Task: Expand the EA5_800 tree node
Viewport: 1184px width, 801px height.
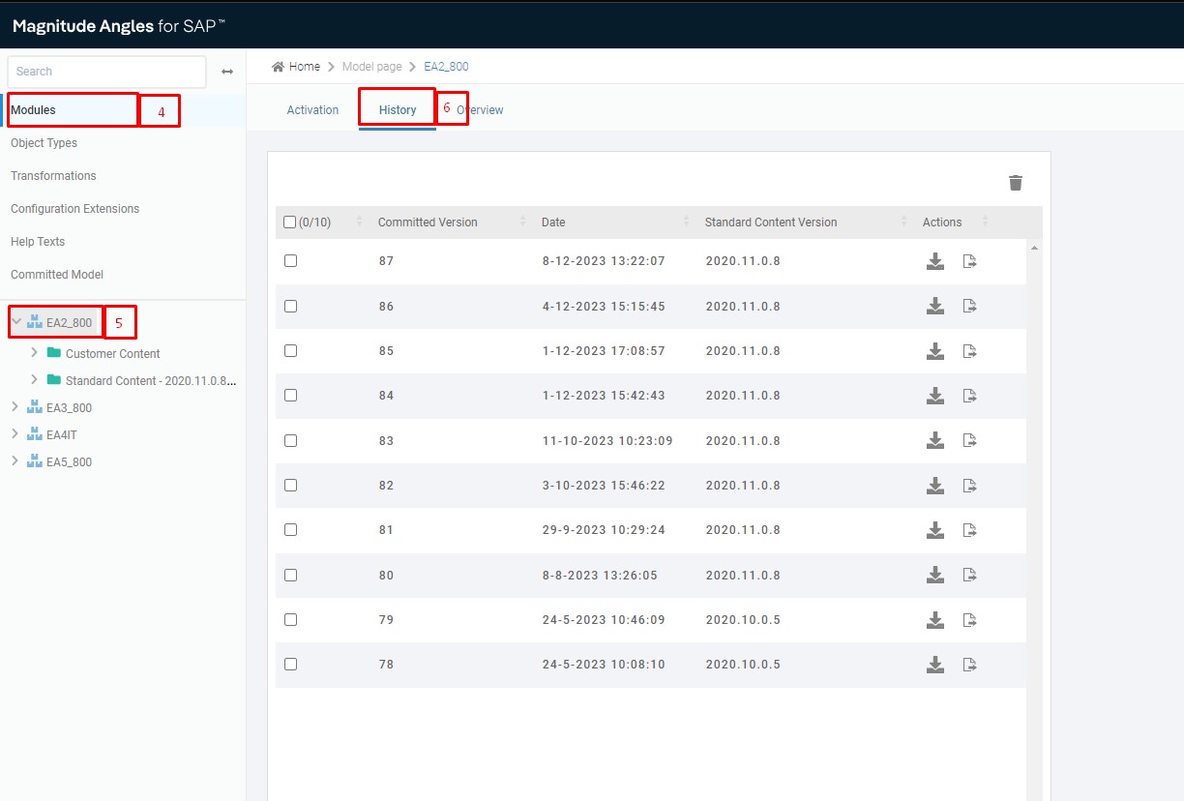Action: point(15,461)
